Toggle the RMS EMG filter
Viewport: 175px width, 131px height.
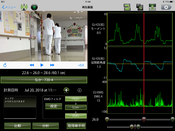76,116
